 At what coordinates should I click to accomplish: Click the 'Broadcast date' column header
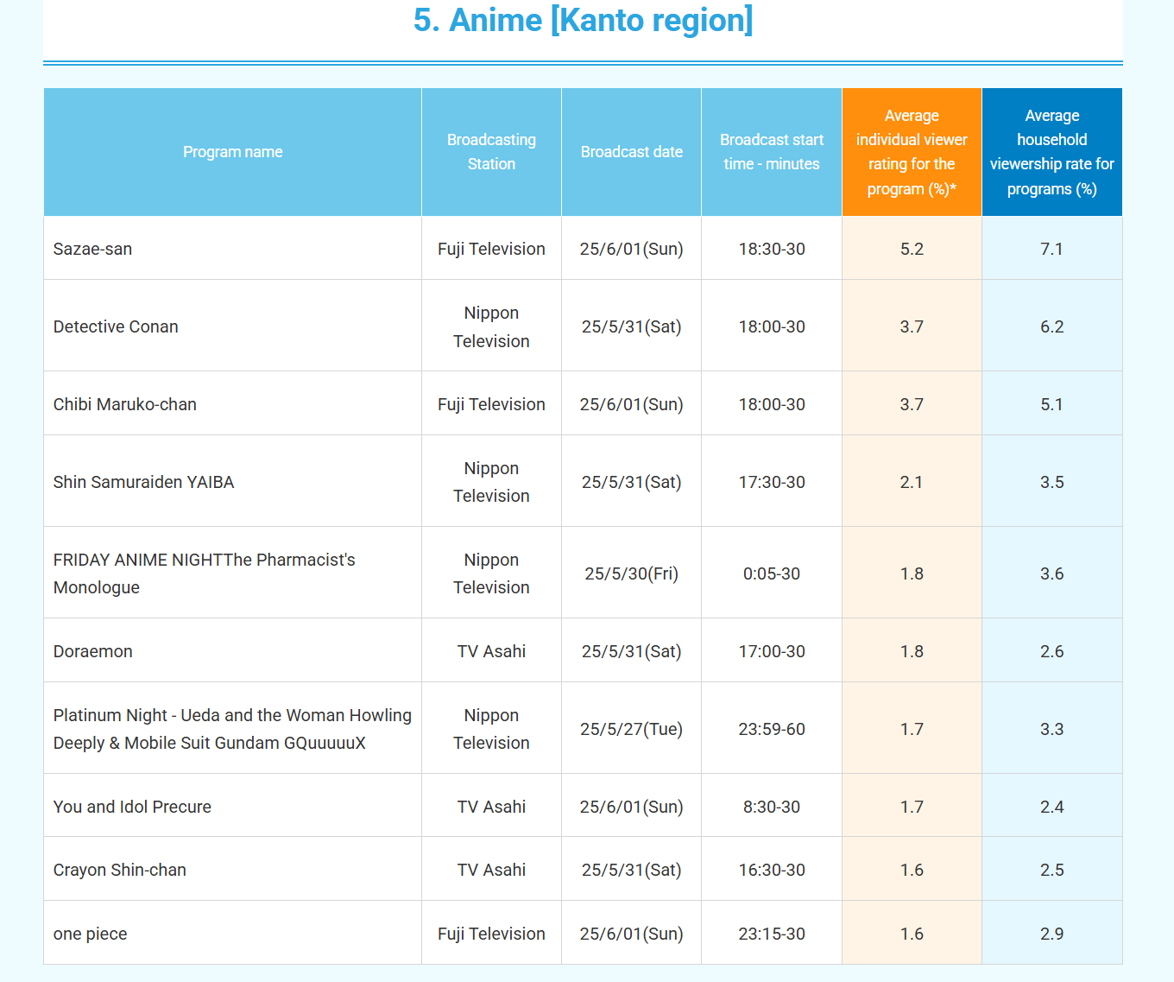pyautogui.click(x=631, y=152)
